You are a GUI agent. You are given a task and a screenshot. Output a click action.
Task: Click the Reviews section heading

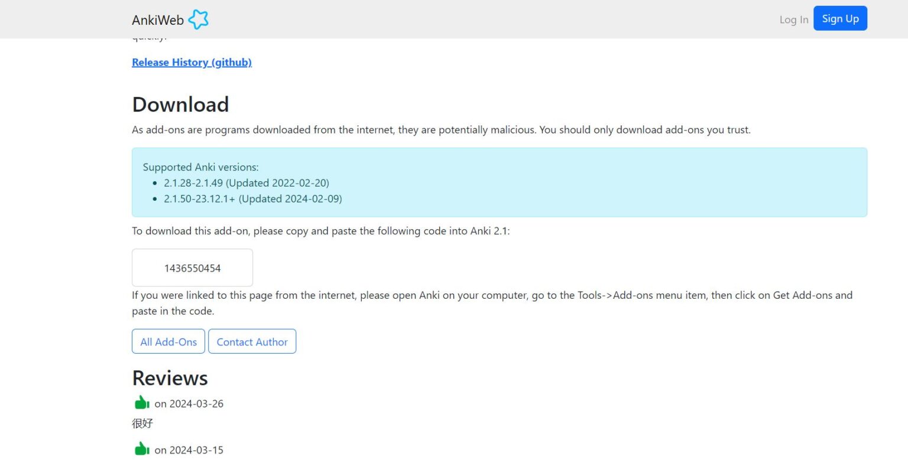click(170, 378)
